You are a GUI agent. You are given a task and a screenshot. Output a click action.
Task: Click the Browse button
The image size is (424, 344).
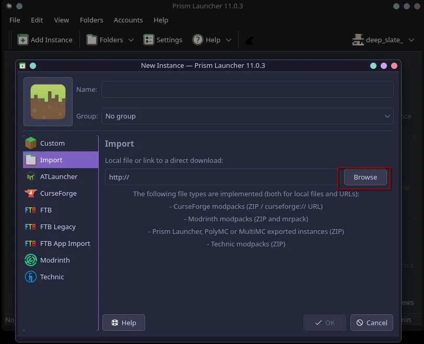tap(365, 177)
